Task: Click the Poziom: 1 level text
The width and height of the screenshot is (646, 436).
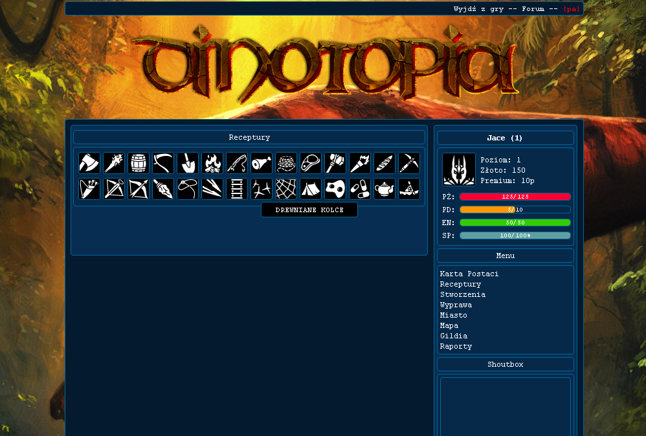Action: pos(500,160)
